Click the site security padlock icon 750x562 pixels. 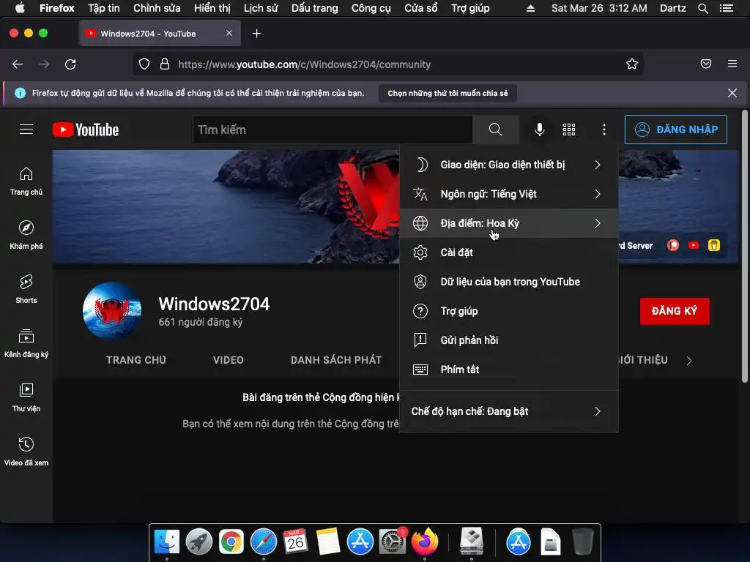pos(165,64)
